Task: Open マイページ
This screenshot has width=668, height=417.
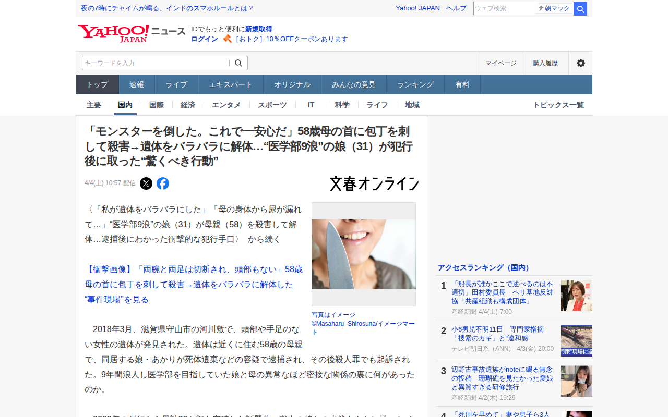Action: click(x=501, y=63)
